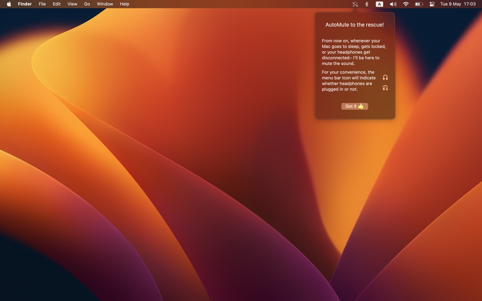This screenshot has width=482, height=301.
Task: Click the headphones connected icon in popover
Action: click(x=385, y=78)
